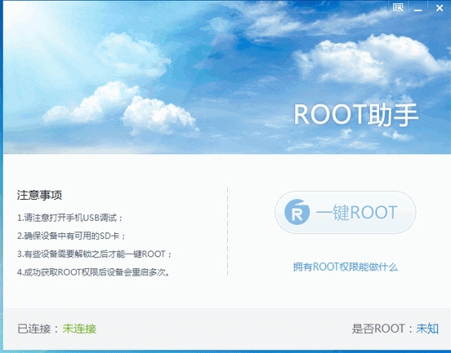Click the 注意事项 heading

[x=39, y=195]
